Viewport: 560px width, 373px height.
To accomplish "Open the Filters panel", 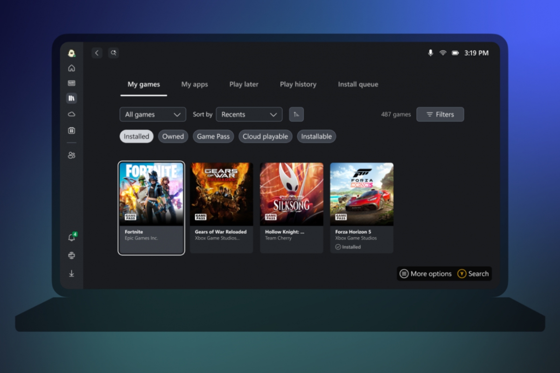I will pos(440,114).
